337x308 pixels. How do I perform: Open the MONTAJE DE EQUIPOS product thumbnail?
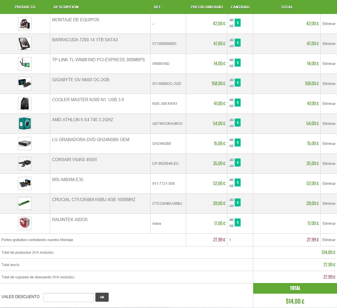point(25,24)
